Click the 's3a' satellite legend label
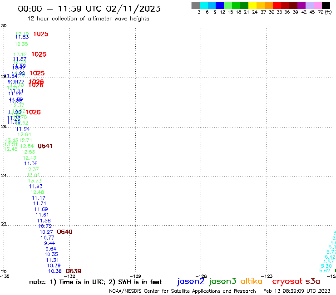The width and height of the screenshot is (336, 295). point(313,281)
